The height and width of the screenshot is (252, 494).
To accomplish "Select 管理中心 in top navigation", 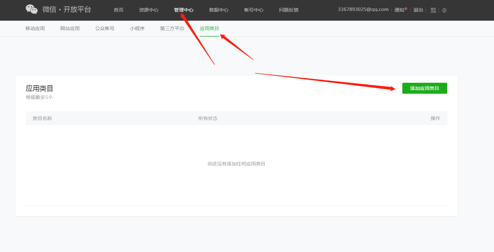I will coord(184,10).
